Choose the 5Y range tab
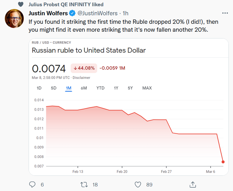233x191 pixels. click(130, 88)
